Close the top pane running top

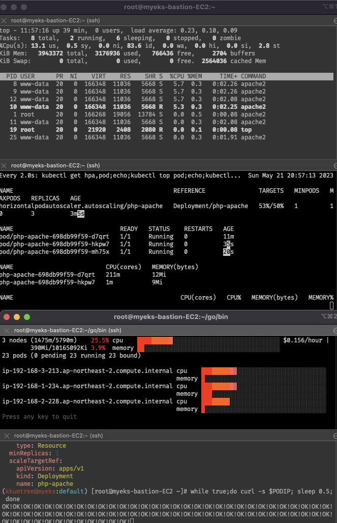click(4, 21)
